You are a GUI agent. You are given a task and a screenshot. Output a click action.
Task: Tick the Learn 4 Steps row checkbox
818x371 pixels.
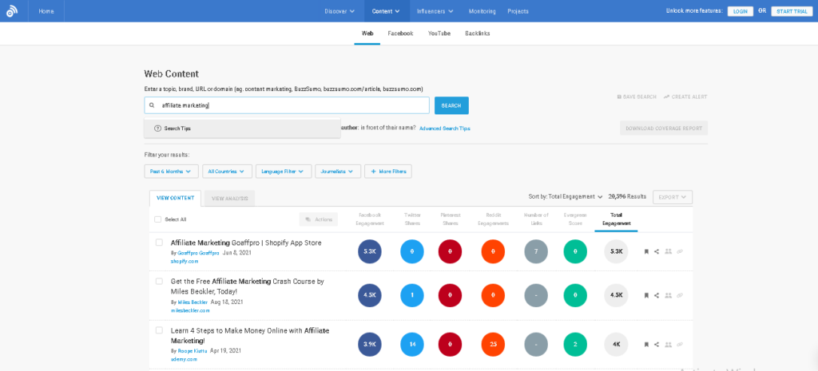coord(159,330)
